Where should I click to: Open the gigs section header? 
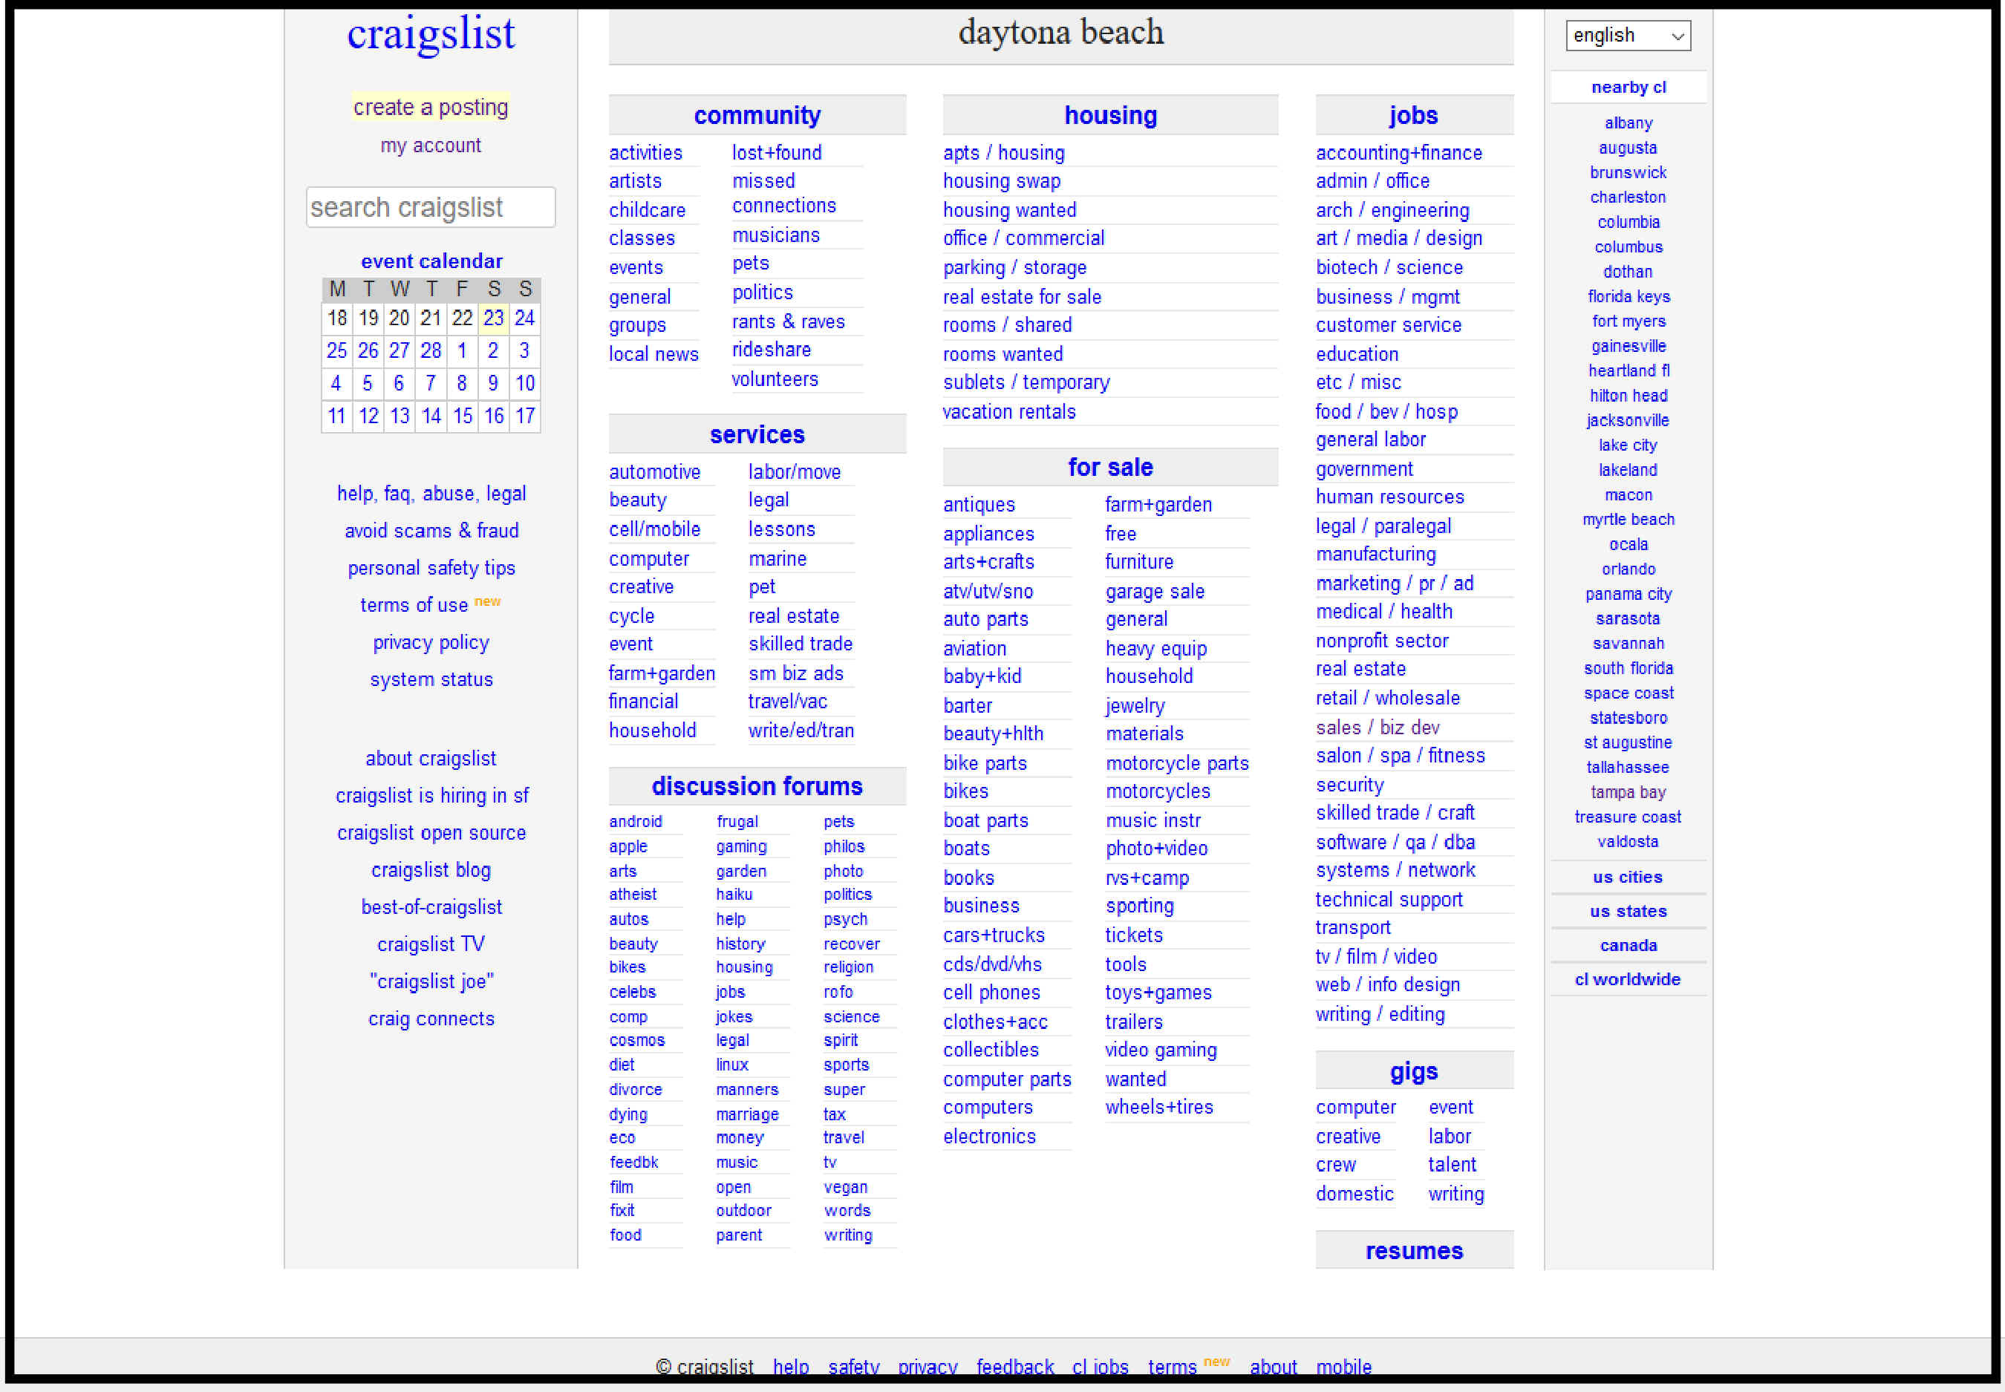(x=1413, y=1071)
